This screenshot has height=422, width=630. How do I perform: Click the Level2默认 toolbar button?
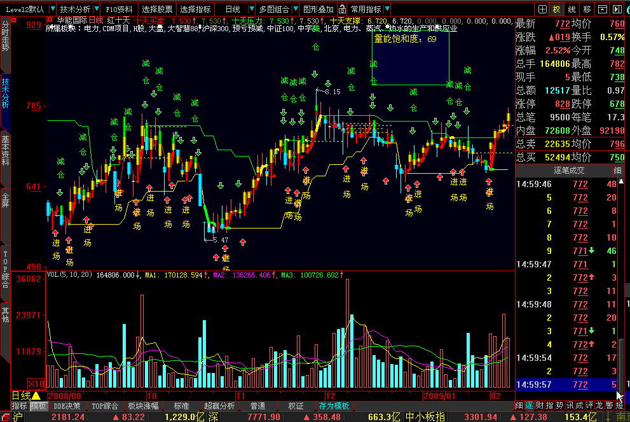[25, 10]
